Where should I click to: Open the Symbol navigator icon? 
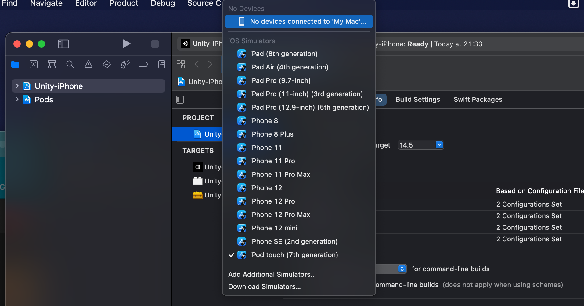point(52,64)
